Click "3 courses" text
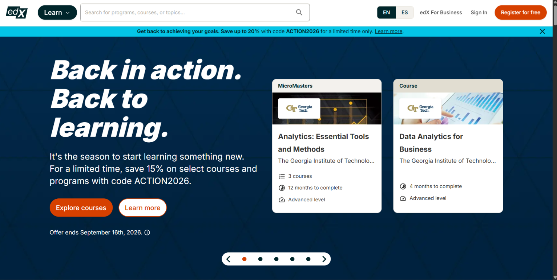 point(300,176)
